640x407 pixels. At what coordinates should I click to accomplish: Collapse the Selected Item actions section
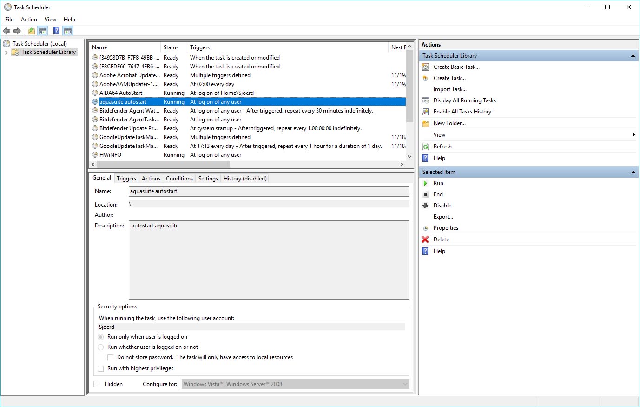[633, 172]
